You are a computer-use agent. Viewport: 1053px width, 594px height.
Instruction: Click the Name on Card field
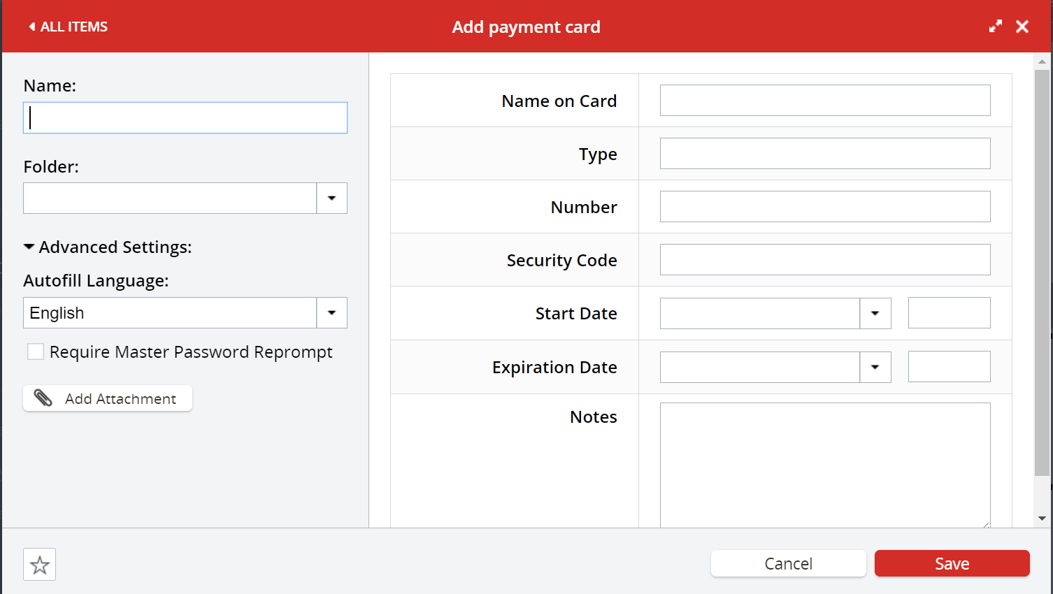[x=825, y=100]
